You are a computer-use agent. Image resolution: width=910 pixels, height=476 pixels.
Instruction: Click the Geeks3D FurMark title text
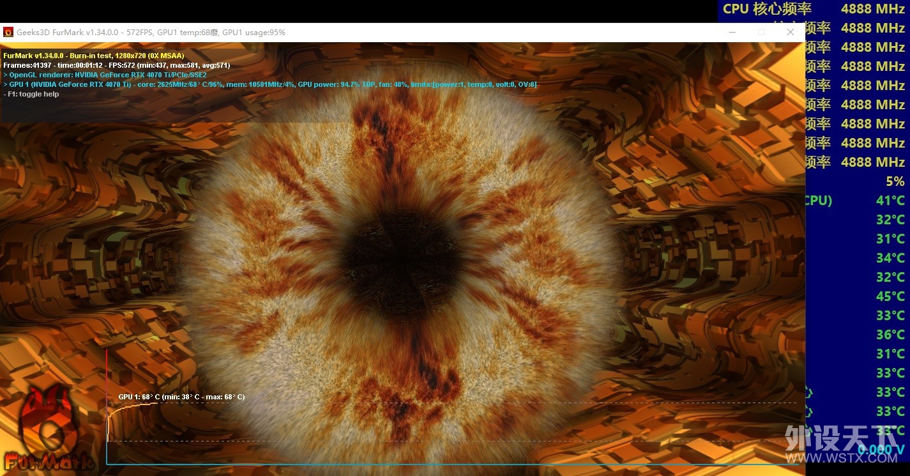point(151,33)
